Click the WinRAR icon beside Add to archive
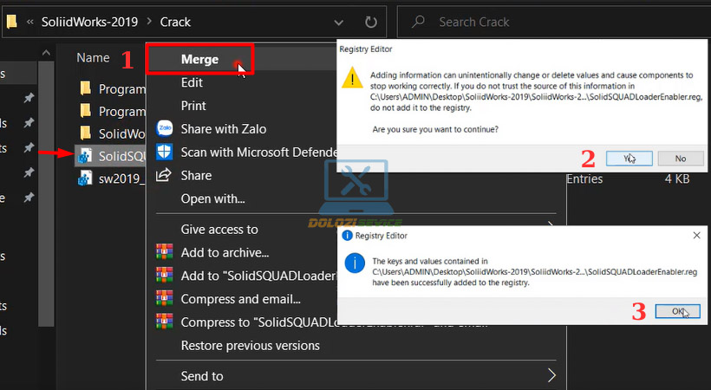Viewport: 711px width, 390px height. [164, 252]
